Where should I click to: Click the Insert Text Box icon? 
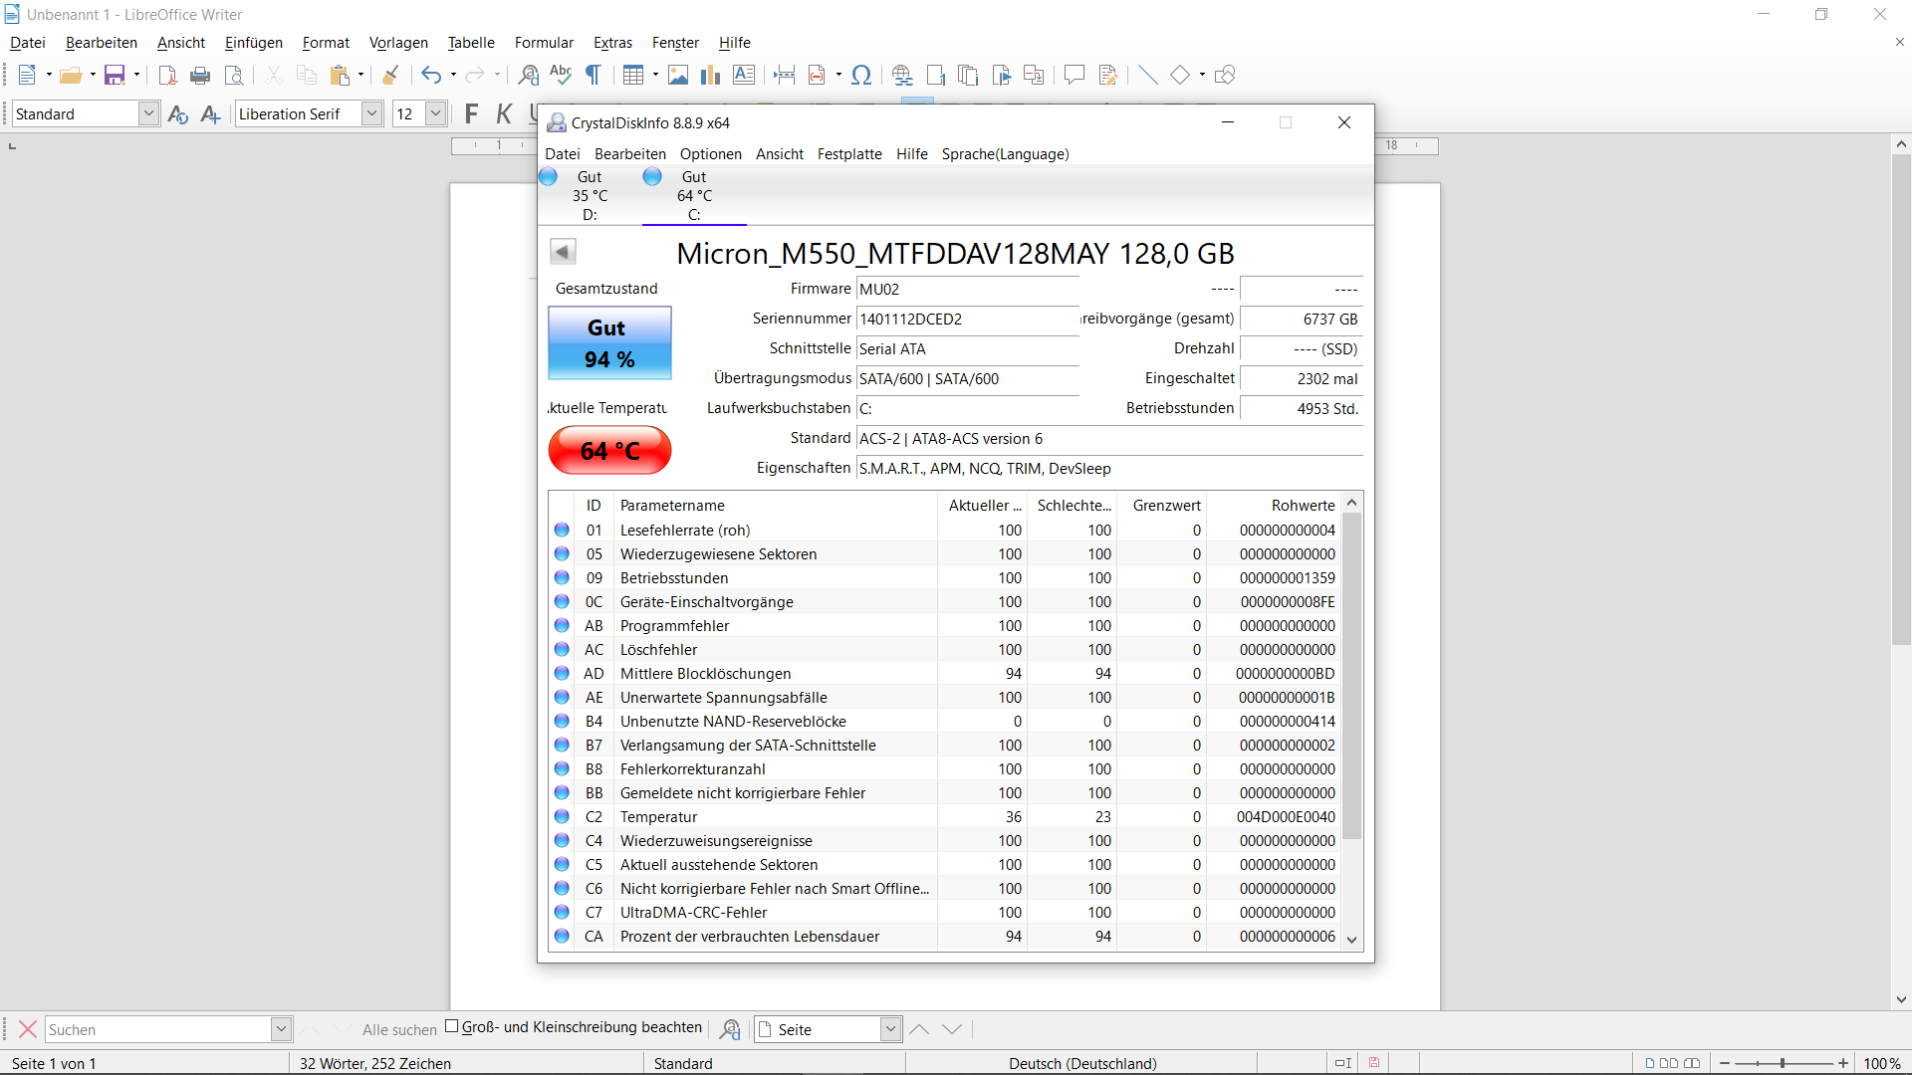[744, 75]
